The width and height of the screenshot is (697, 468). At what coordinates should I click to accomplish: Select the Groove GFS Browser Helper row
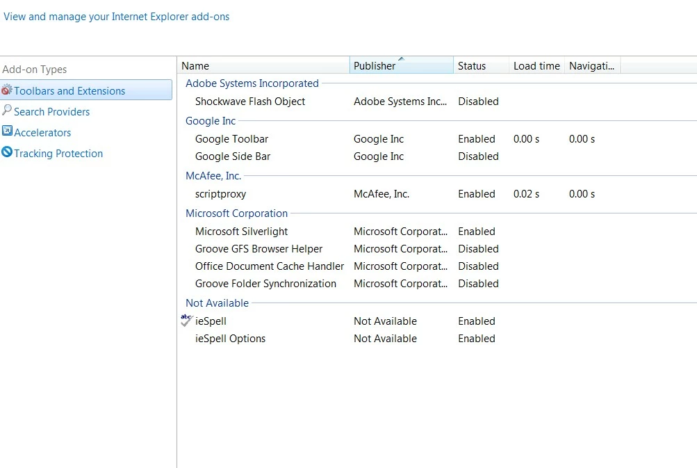click(259, 249)
